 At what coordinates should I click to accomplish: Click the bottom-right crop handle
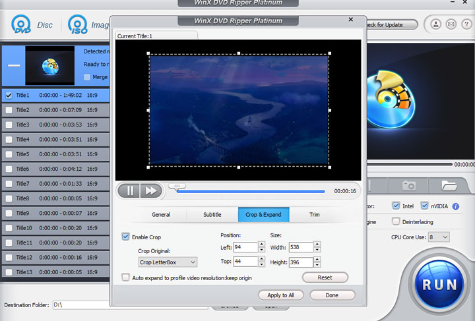coord(330,167)
